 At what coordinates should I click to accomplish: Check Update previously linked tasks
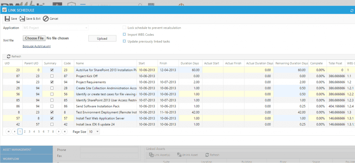[124, 42]
